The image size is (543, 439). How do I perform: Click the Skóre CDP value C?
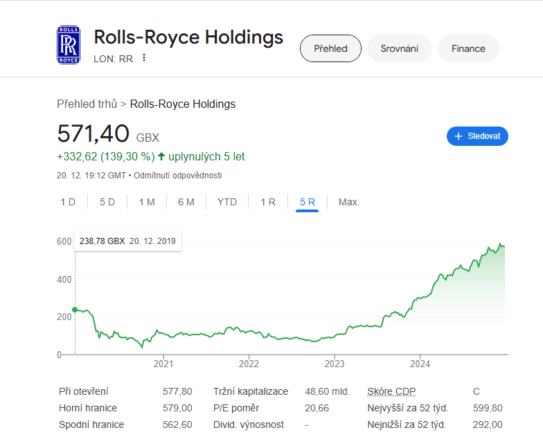tap(477, 391)
